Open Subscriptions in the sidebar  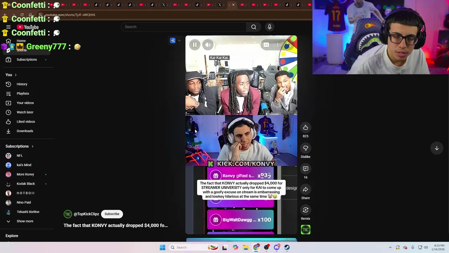tap(27, 59)
